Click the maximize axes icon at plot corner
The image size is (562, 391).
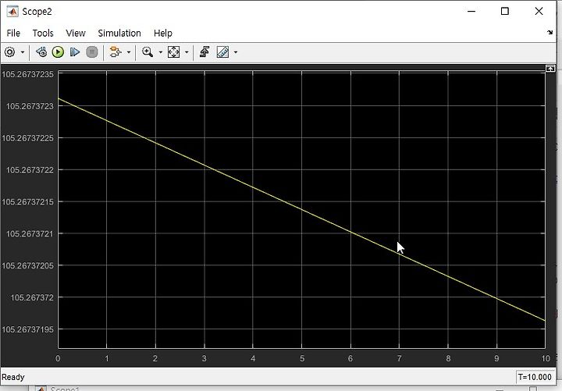pos(550,68)
